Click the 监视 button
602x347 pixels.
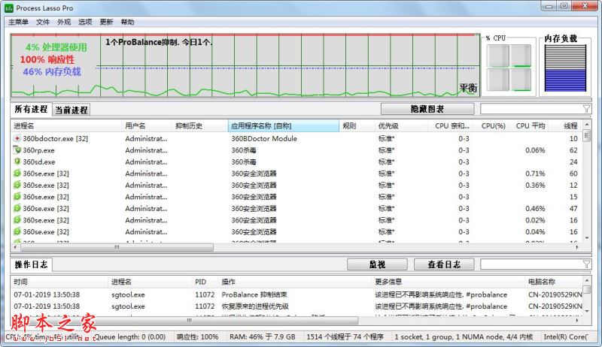coord(377,264)
